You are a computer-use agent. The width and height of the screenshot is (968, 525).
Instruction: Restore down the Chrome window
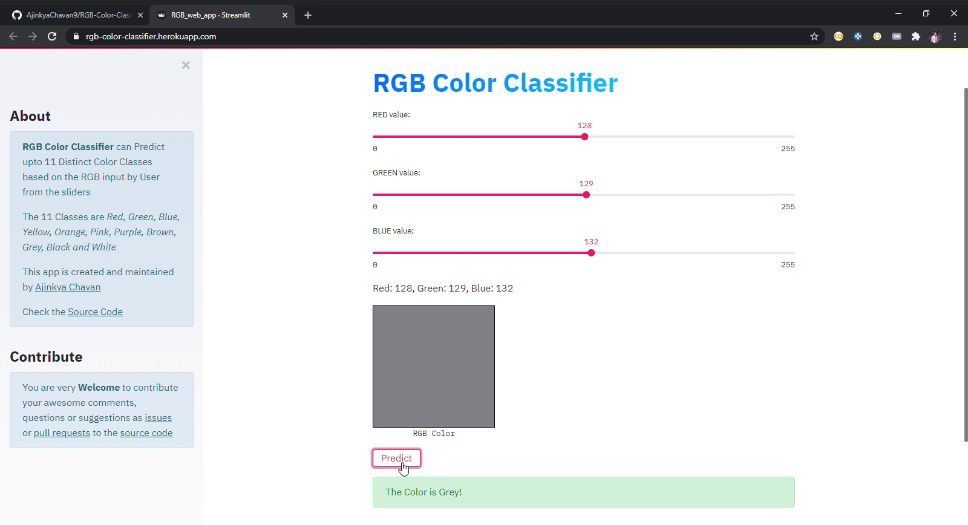click(926, 13)
